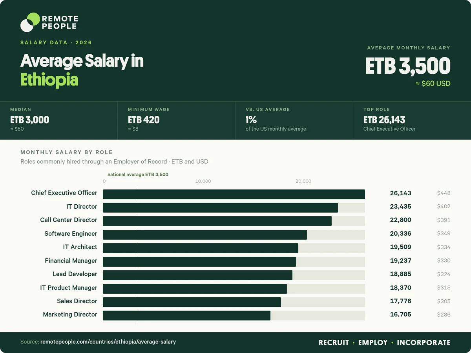Click the Chief Executive Officer salary bar

234,194
